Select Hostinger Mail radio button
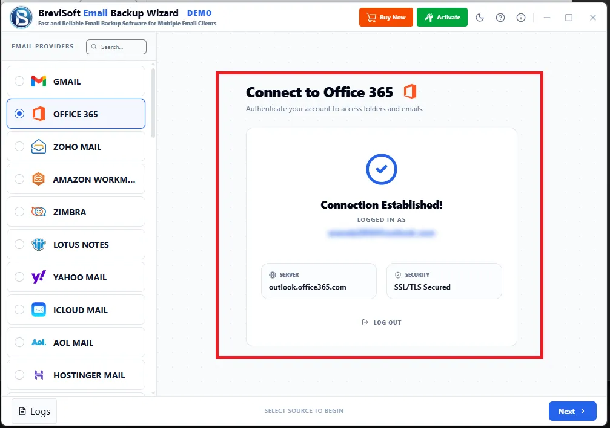The height and width of the screenshot is (428, 610). click(x=19, y=375)
